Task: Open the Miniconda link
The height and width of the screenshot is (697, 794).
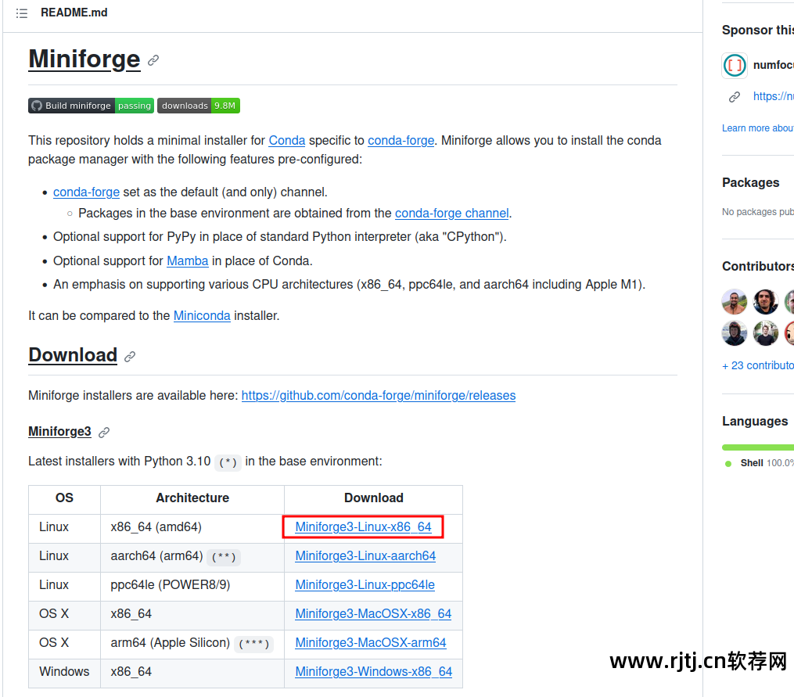Action: tap(202, 315)
